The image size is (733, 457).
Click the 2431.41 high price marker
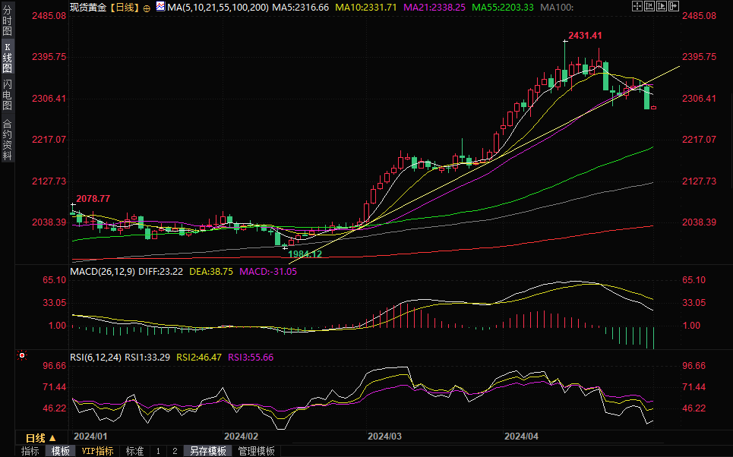tap(585, 36)
